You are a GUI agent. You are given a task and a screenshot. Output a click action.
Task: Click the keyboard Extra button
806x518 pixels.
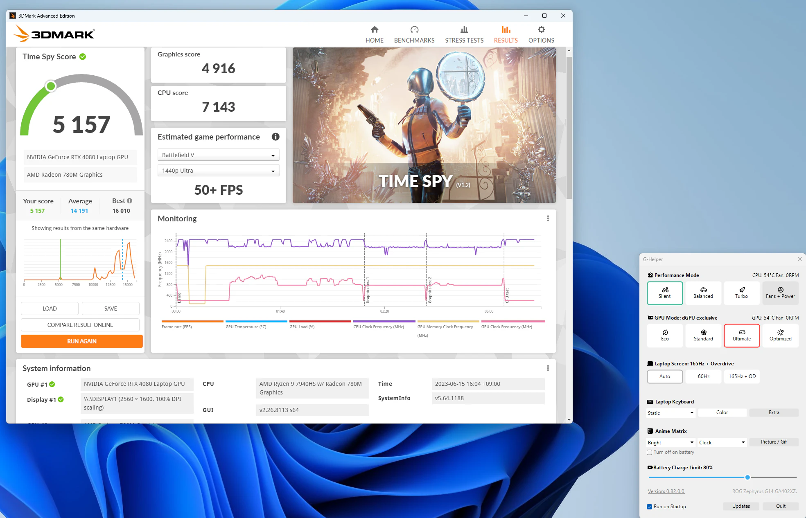[x=774, y=412]
